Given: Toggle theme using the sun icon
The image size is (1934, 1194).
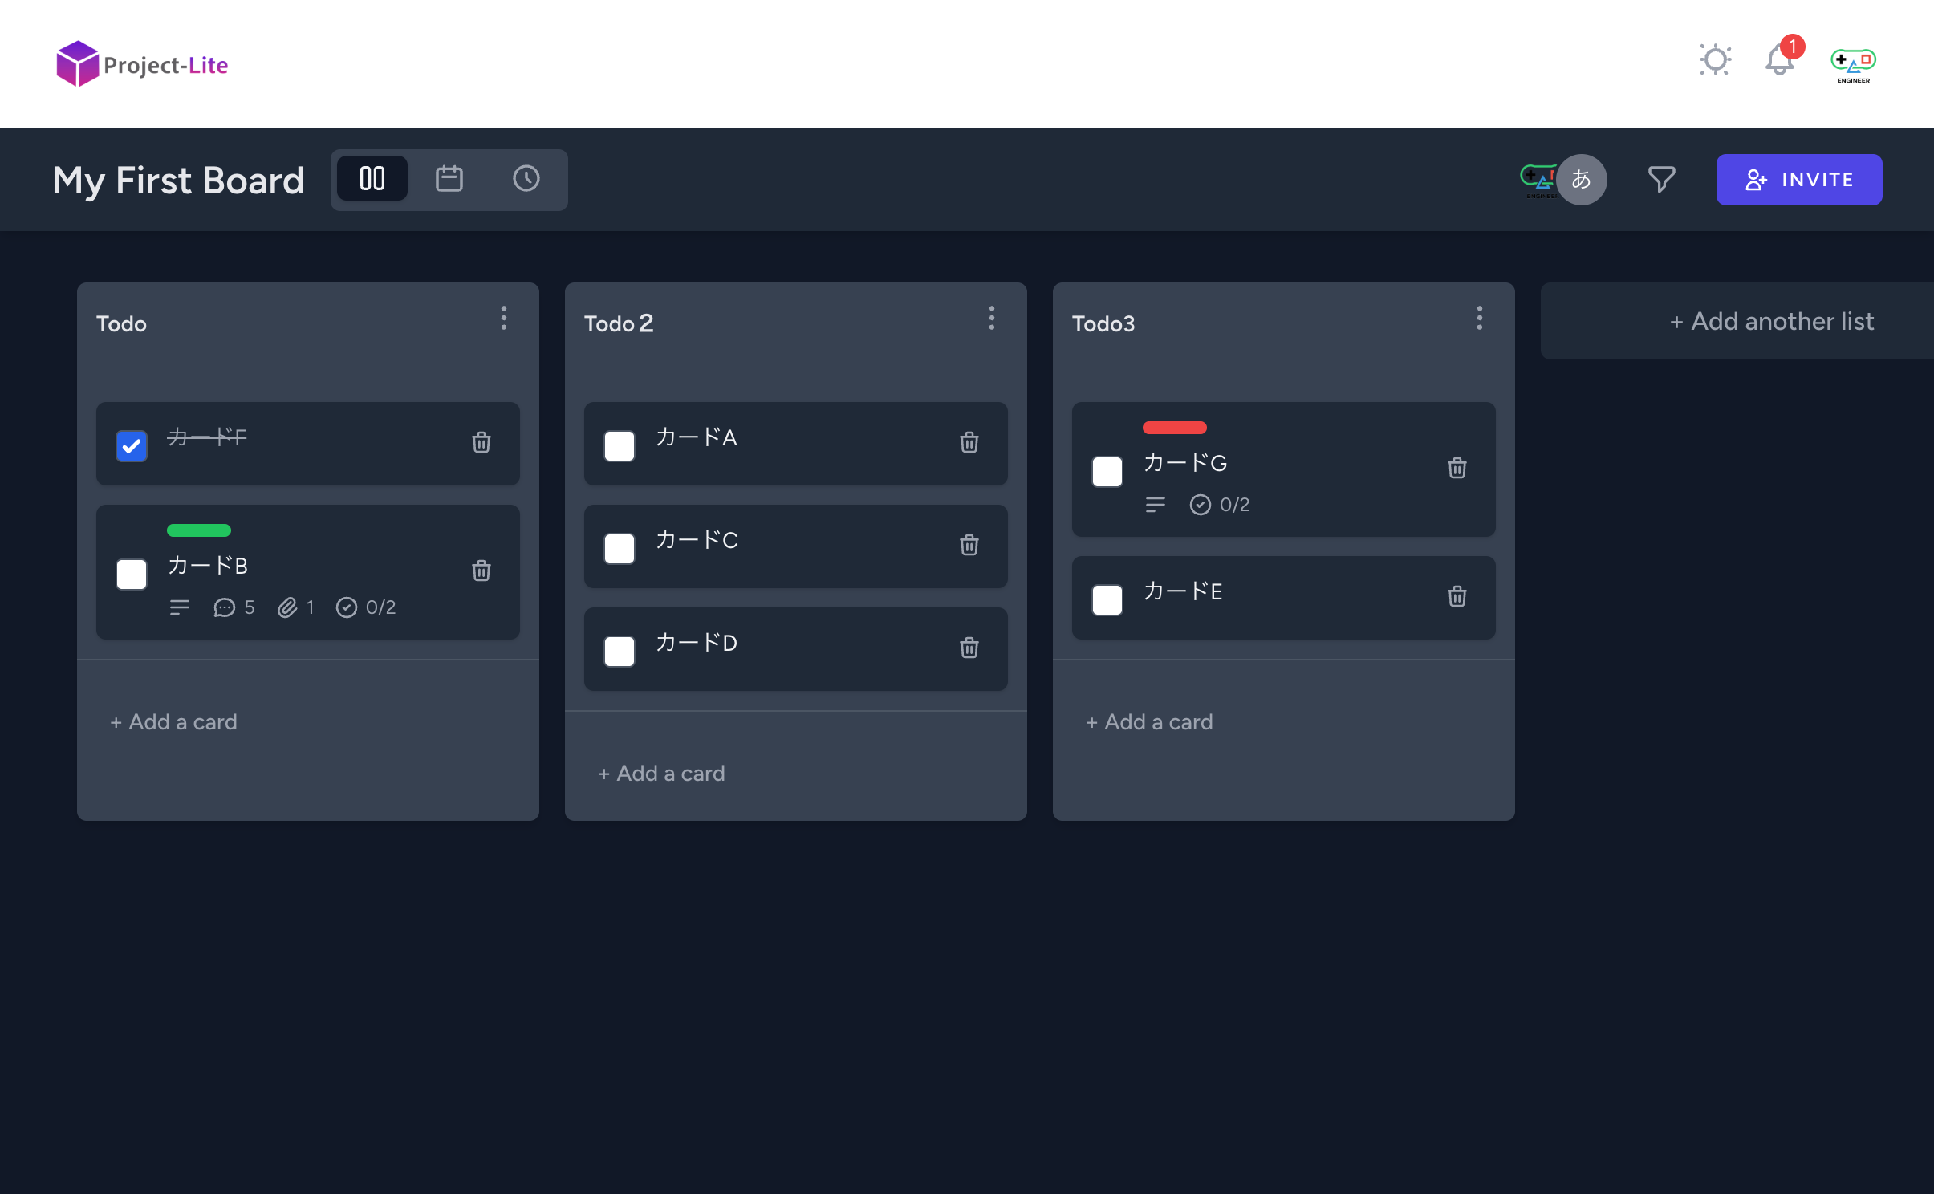Looking at the screenshot, I should point(1715,59).
